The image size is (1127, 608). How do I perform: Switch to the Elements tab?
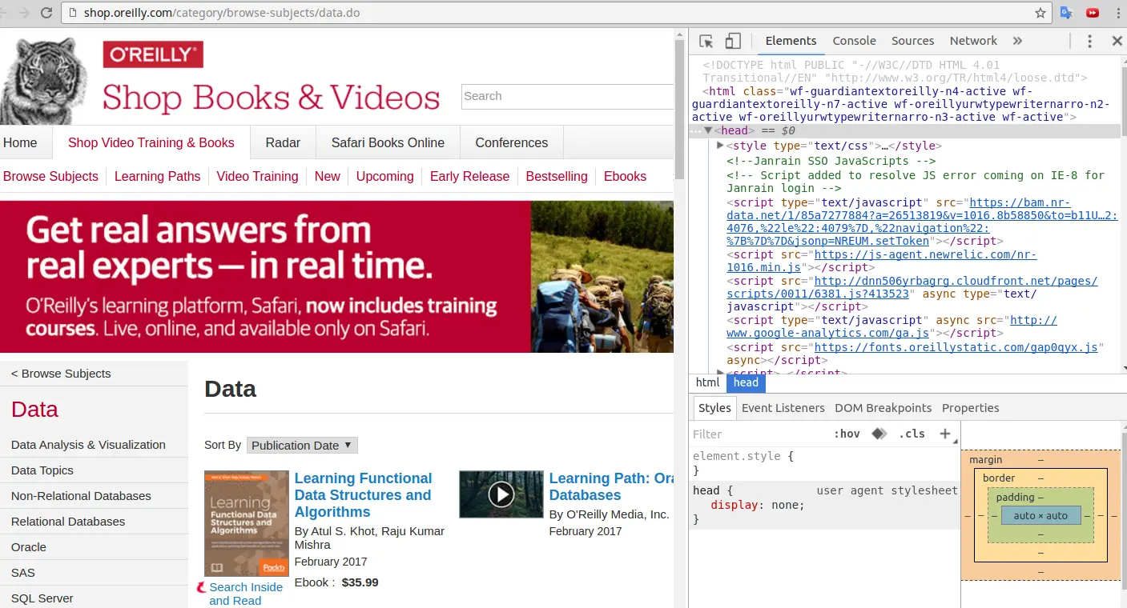791,41
